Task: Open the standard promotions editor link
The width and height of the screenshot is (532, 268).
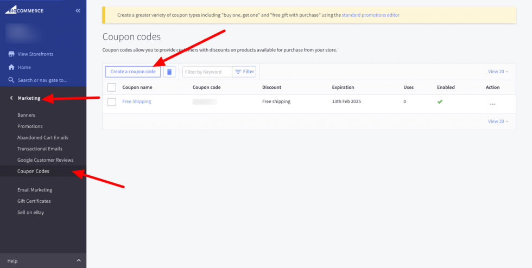Action: tap(370, 15)
